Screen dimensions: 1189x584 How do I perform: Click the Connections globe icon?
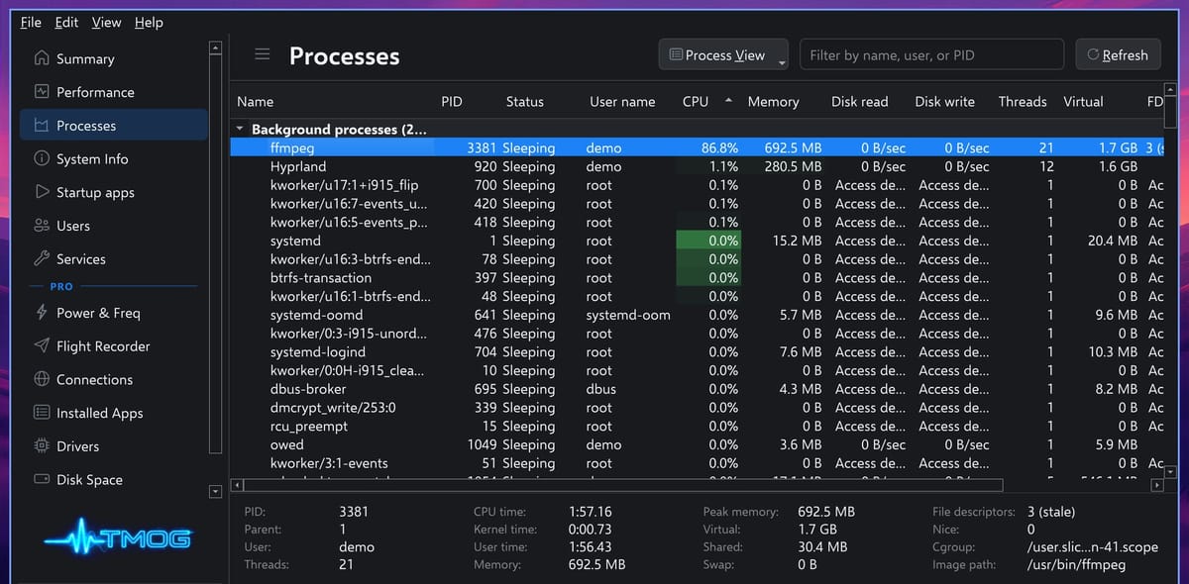coord(42,379)
